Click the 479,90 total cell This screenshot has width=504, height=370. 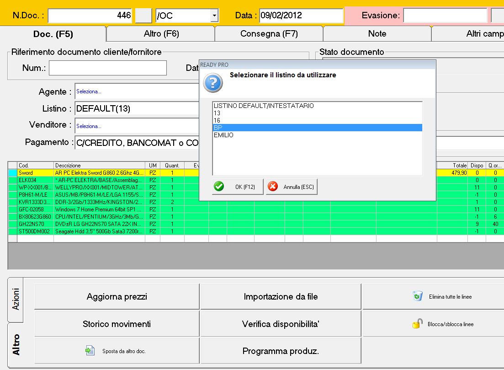pos(452,173)
